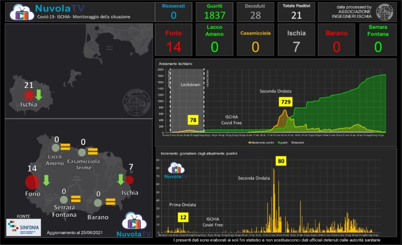402x245 pixels.
Task: Click the green down arrow beside Forio
Action: pos(47,180)
